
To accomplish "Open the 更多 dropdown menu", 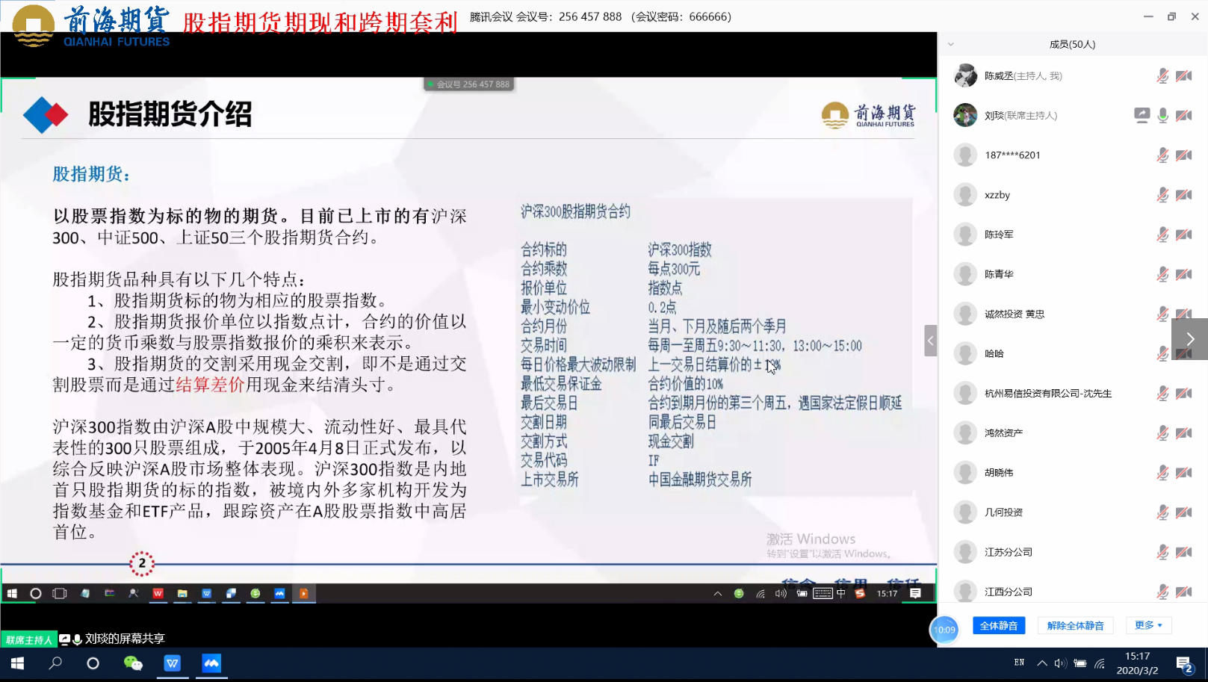I will coord(1148,625).
